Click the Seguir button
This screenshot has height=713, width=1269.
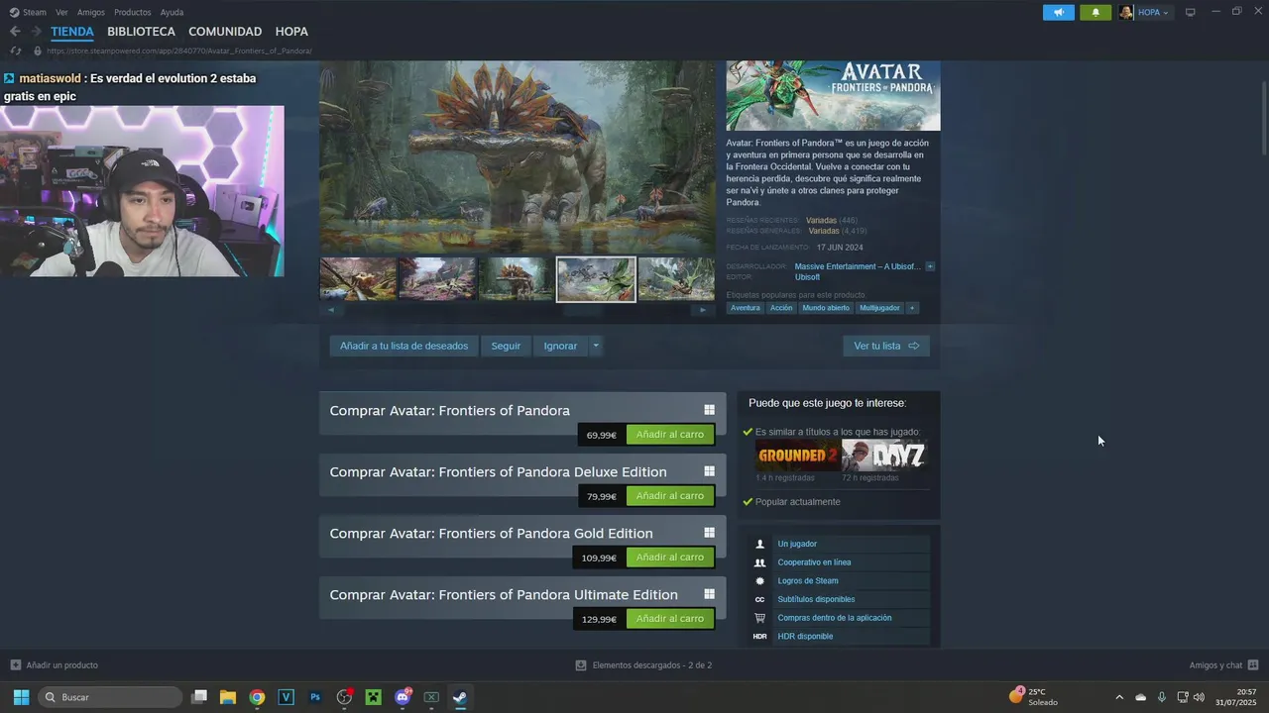click(x=506, y=346)
